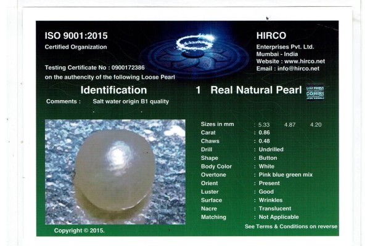The width and height of the screenshot is (370, 246).
Task: Click certificate number 0900172386
Action: coord(128,68)
